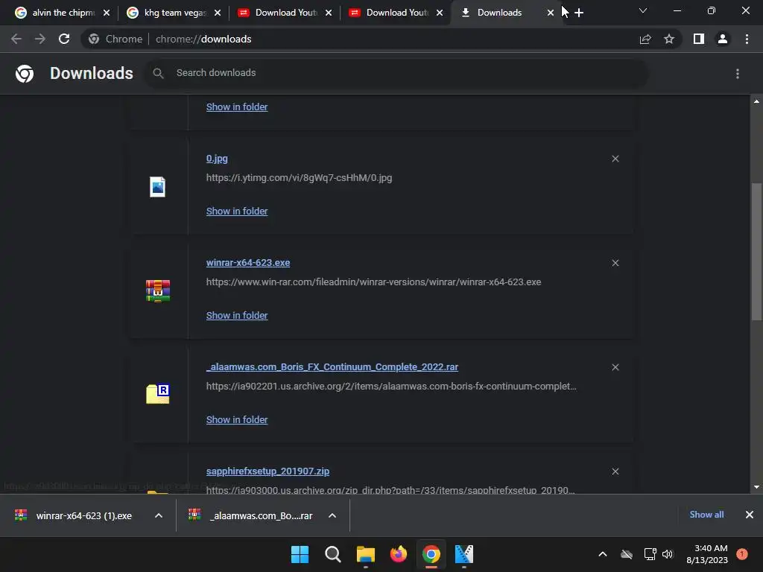The height and width of the screenshot is (572, 763).
Task: Switch to the khg team vegas tab
Action: pyautogui.click(x=174, y=13)
